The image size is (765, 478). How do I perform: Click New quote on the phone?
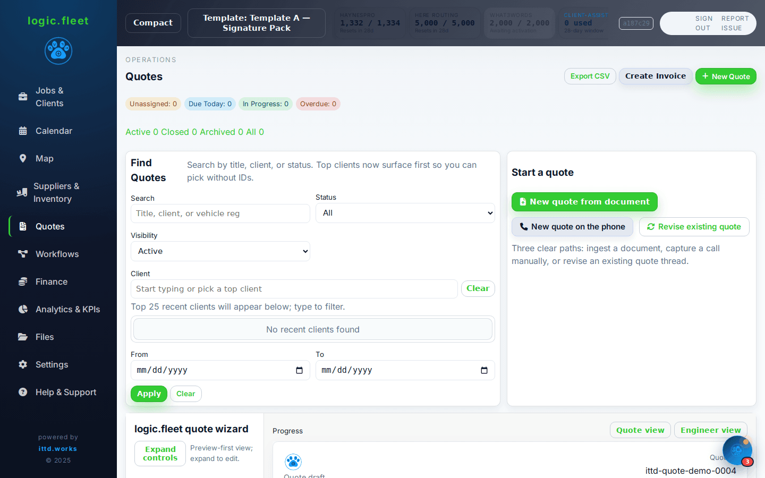tap(572, 227)
